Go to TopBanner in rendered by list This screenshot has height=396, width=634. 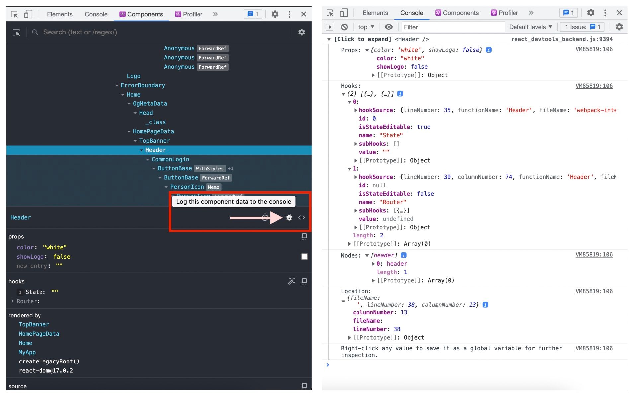coord(34,325)
